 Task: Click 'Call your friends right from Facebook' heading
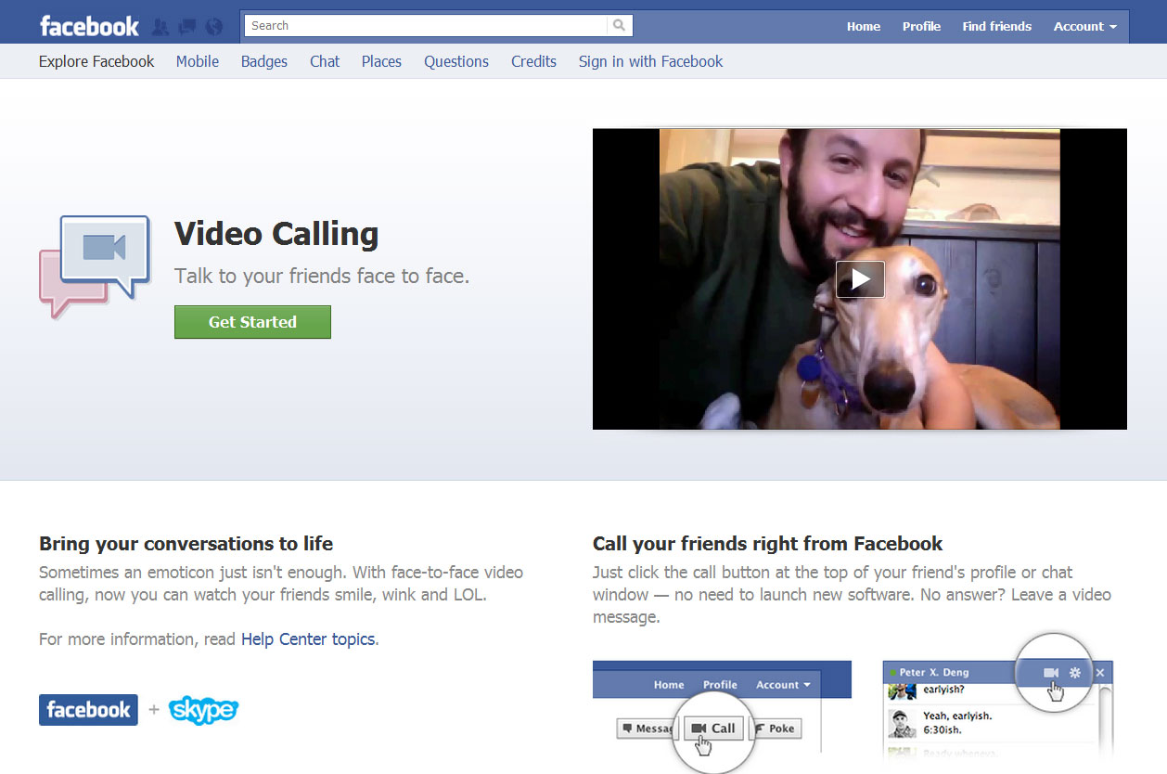click(x=767, y=544)
